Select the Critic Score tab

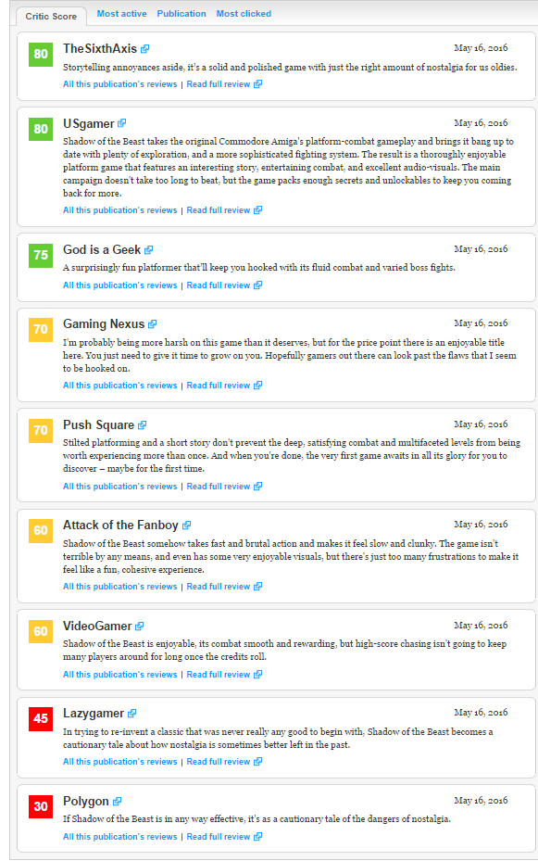[x=51, y=17]
